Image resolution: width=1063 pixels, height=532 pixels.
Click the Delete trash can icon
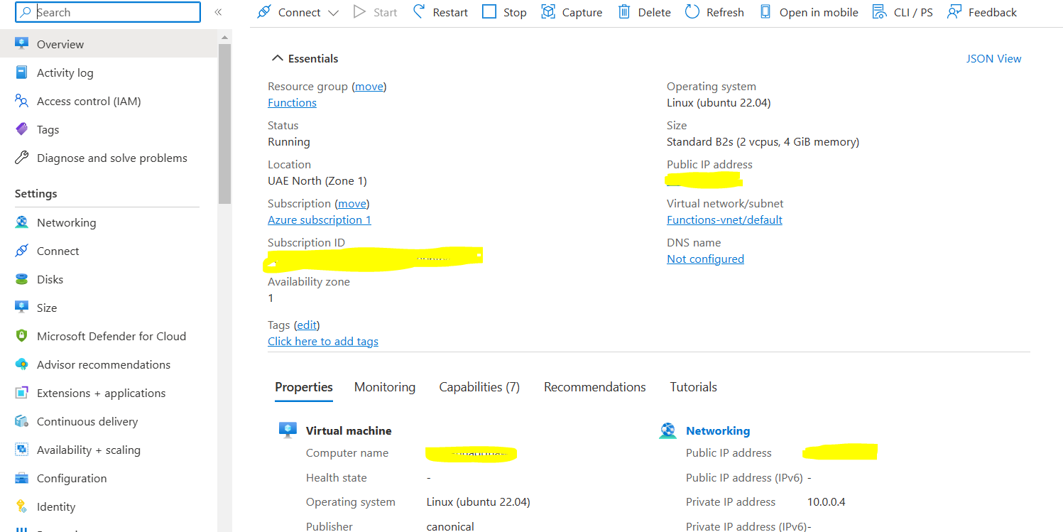click(x=624, y=11)
